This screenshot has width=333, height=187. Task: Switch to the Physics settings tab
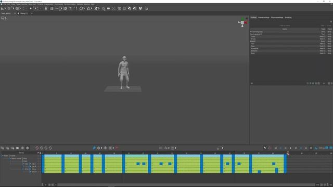point(277,17)
